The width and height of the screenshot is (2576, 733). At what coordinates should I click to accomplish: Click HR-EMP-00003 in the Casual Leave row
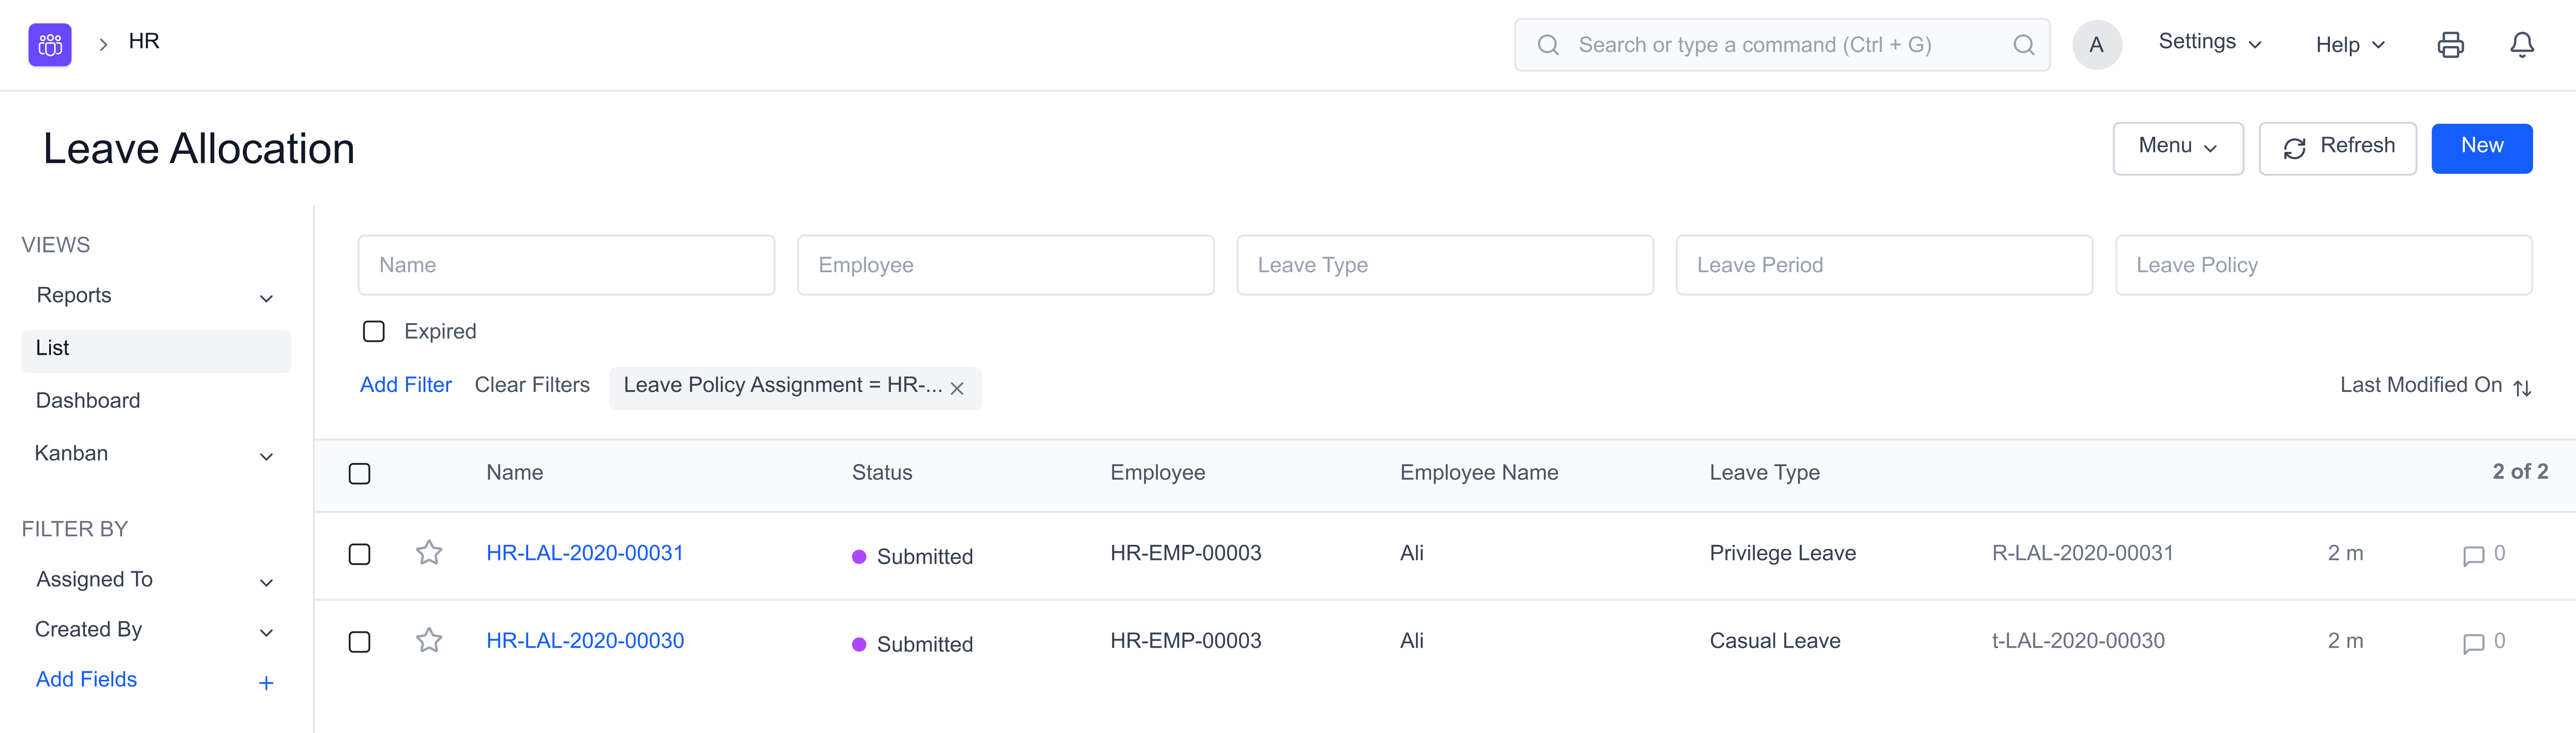coord(1185,641)
